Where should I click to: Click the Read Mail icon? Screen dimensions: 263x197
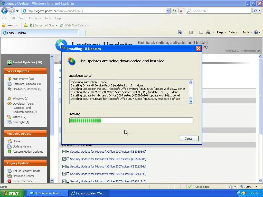click(201, 32)
